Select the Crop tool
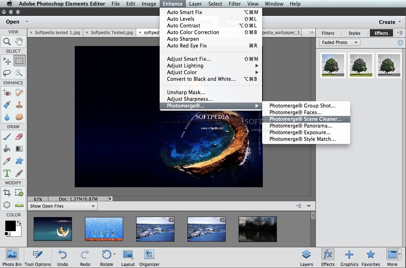 [x=7, y=192]
